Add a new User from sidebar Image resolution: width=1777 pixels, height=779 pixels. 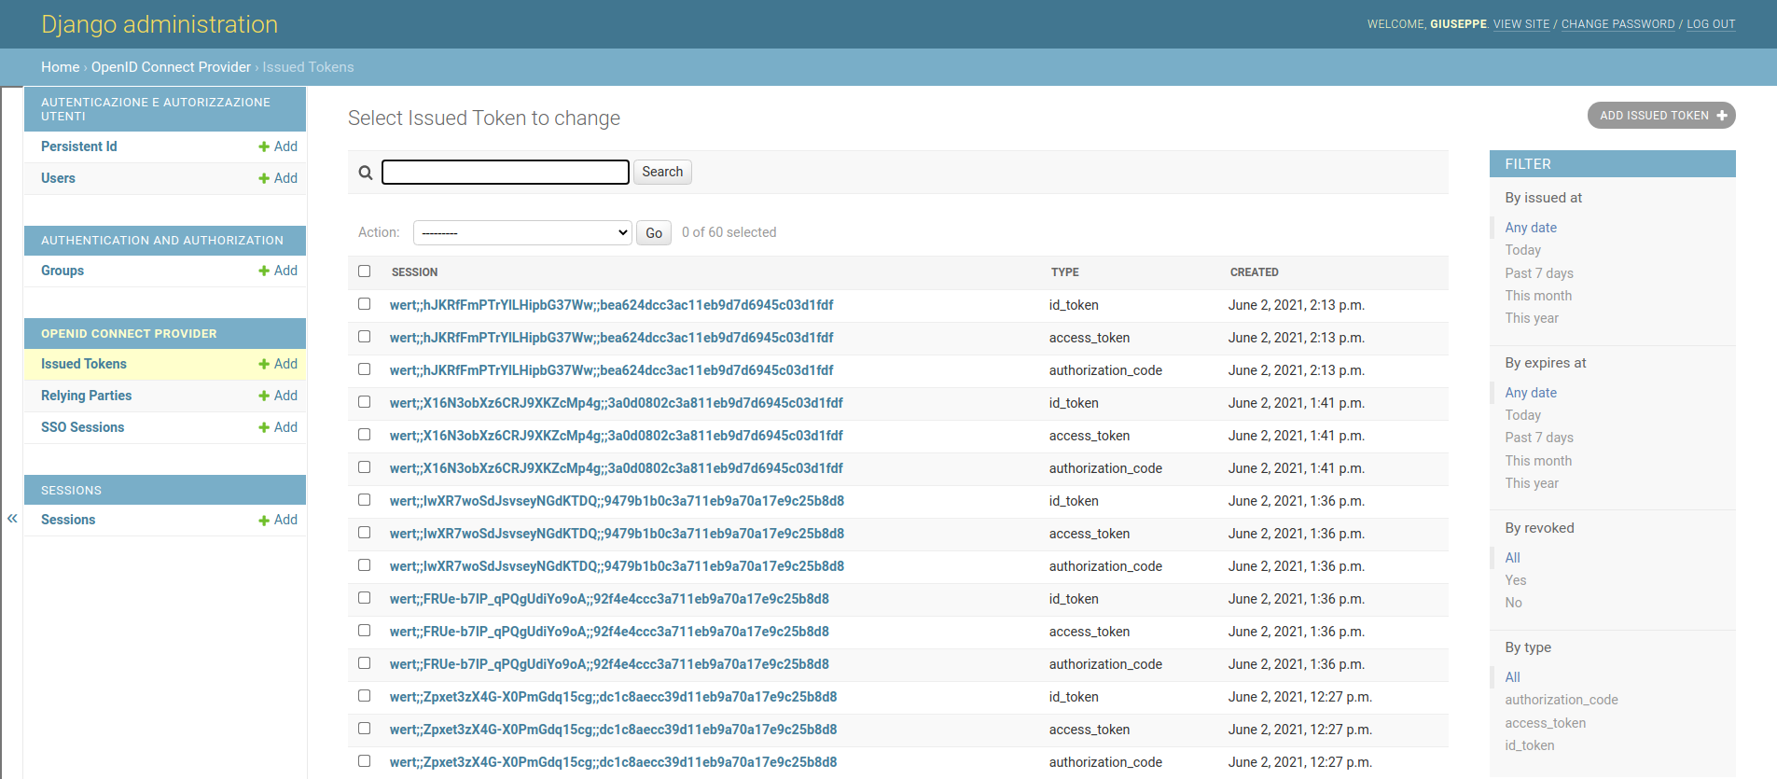(278, 178)
